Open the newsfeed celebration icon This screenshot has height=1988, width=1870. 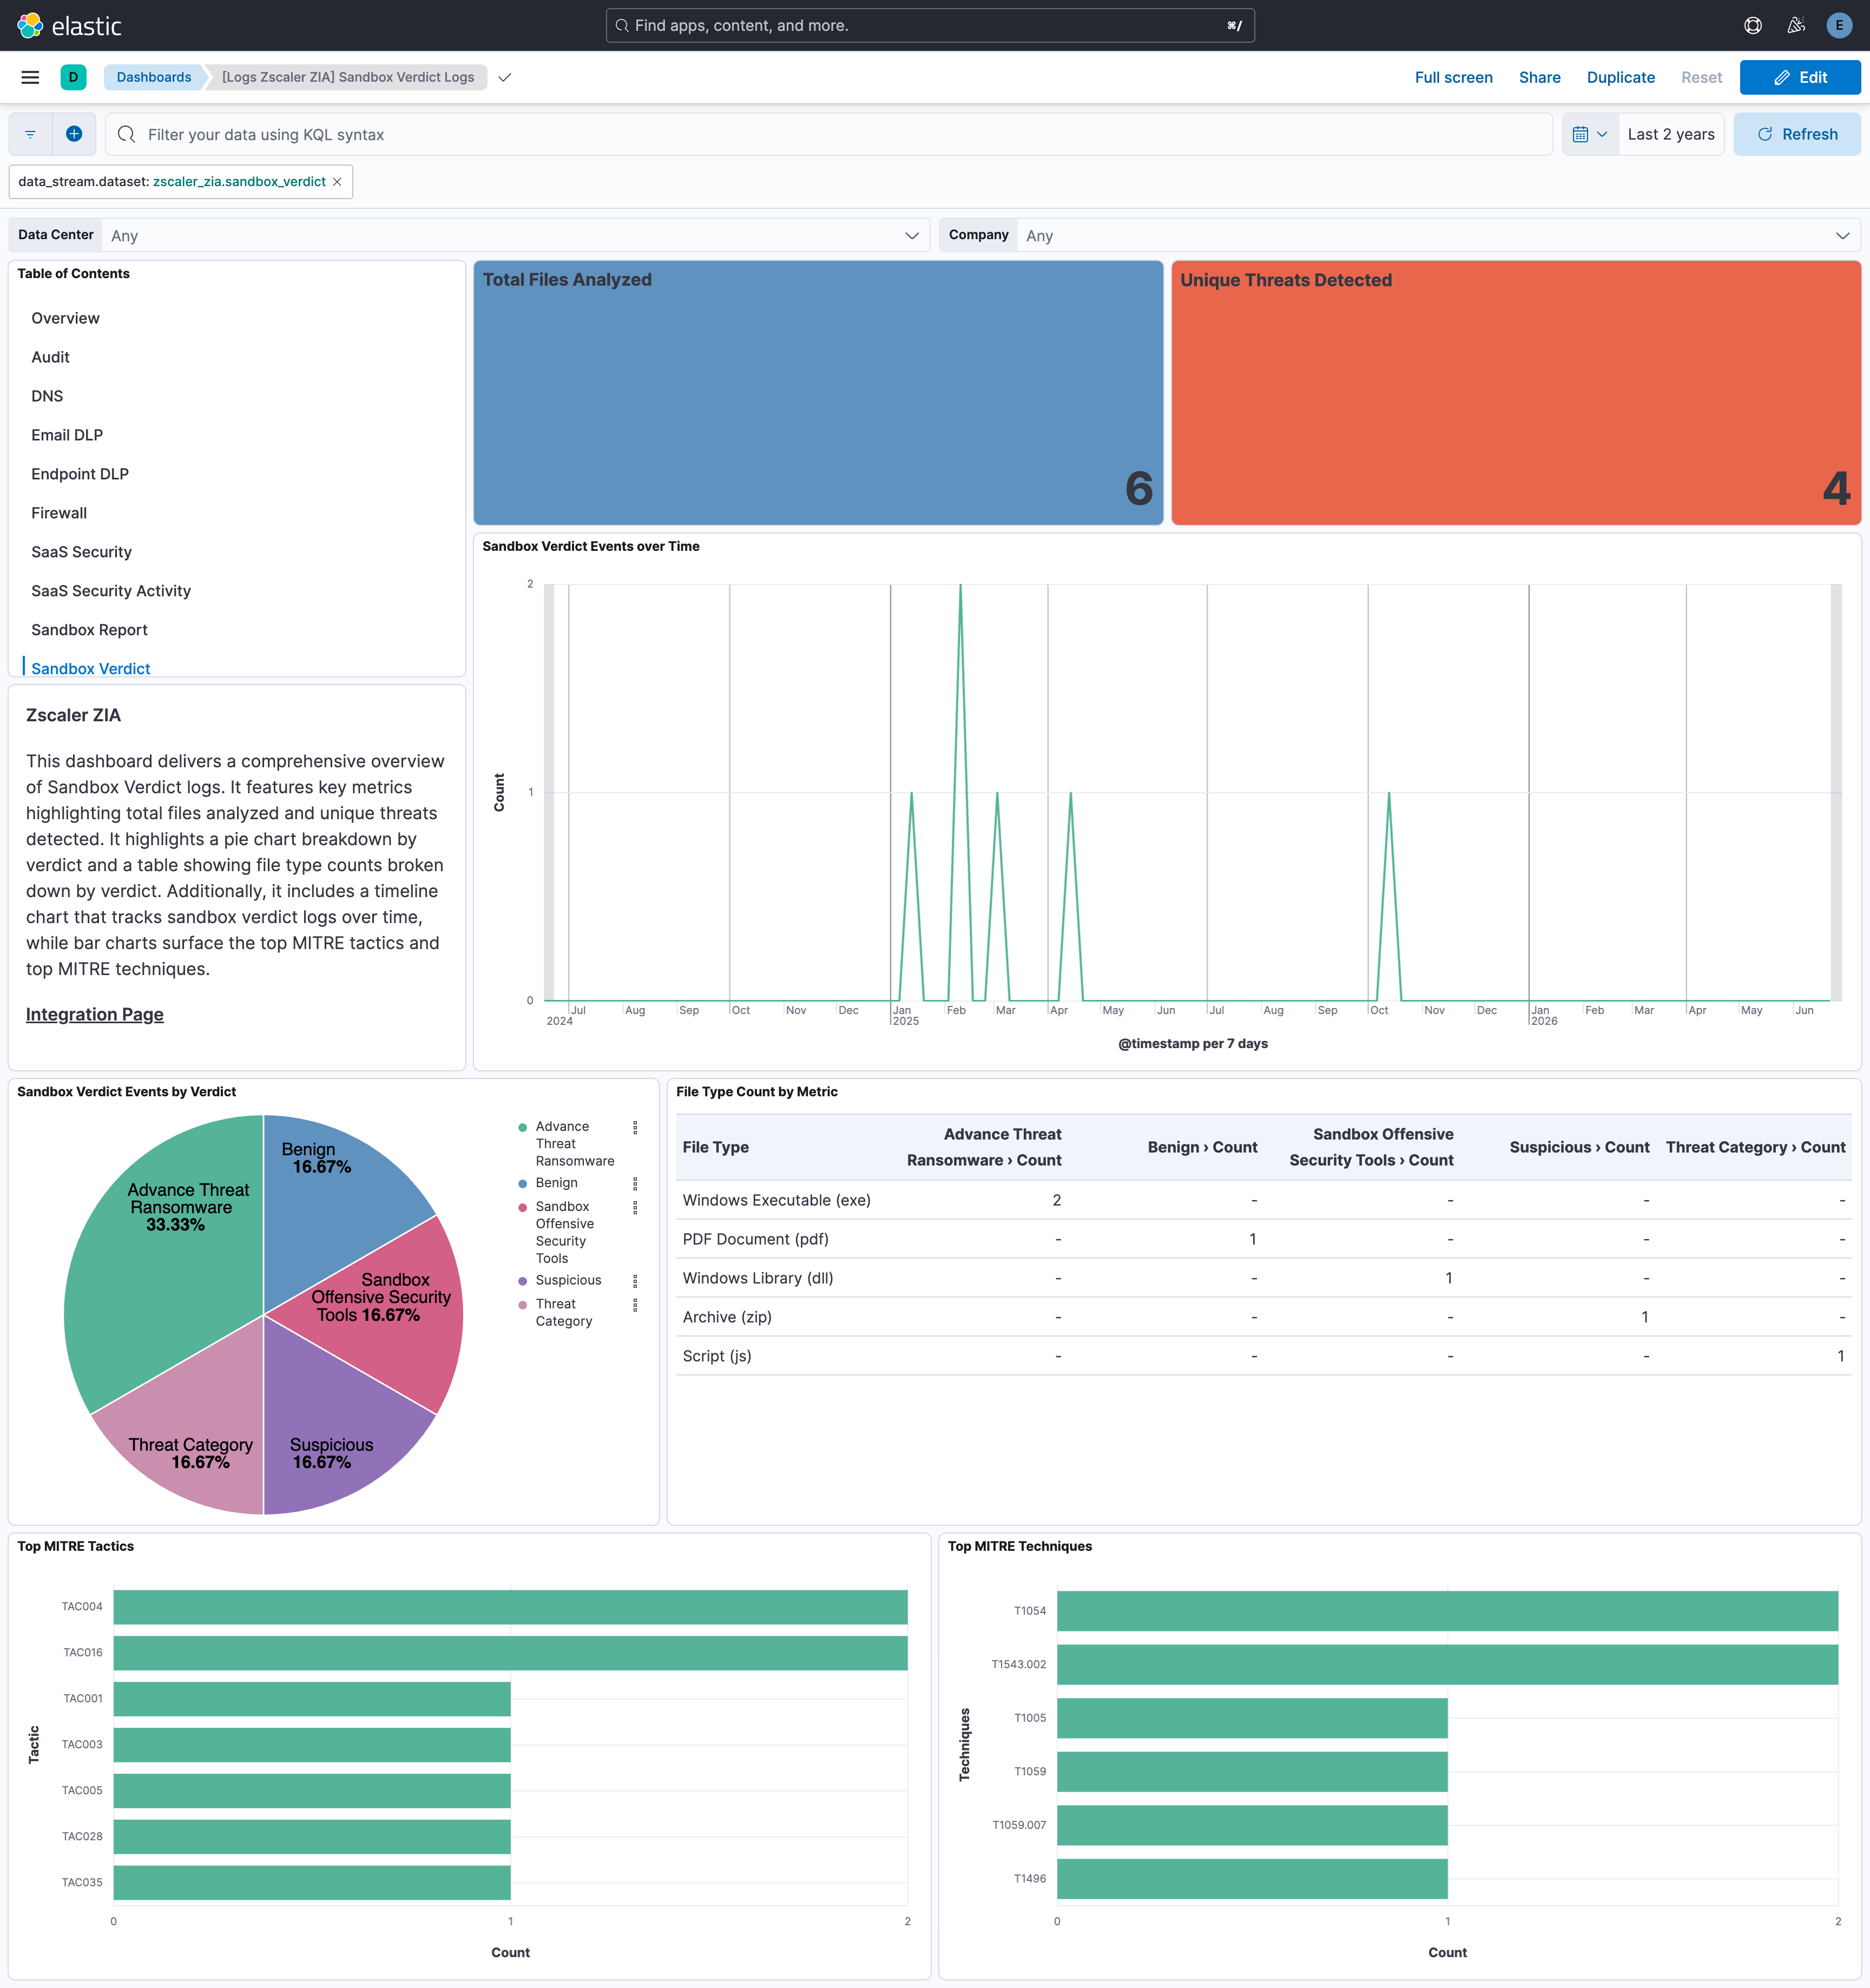[x=1796, y=26]
